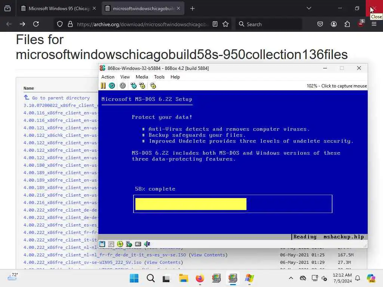383x287 pixels.
Task: Open weather widget showing 72°
Action: click(x=12, y=277)
